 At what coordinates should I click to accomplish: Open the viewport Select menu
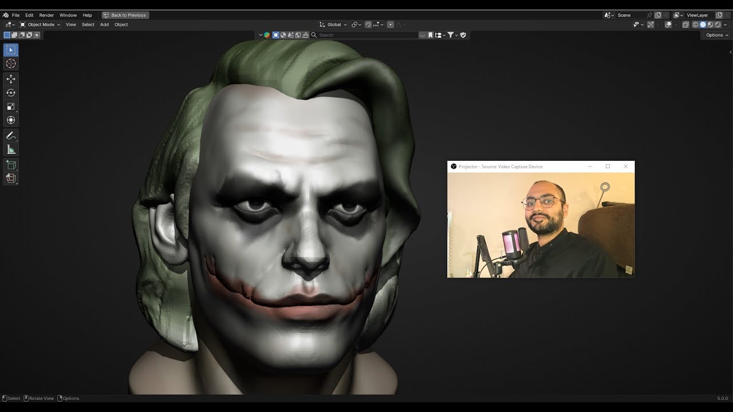pyautogui.click(x=88, y=25)
